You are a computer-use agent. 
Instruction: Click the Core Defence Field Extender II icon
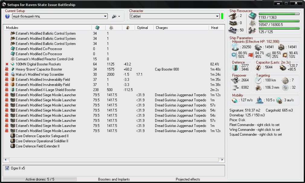(x=13, y=146)
